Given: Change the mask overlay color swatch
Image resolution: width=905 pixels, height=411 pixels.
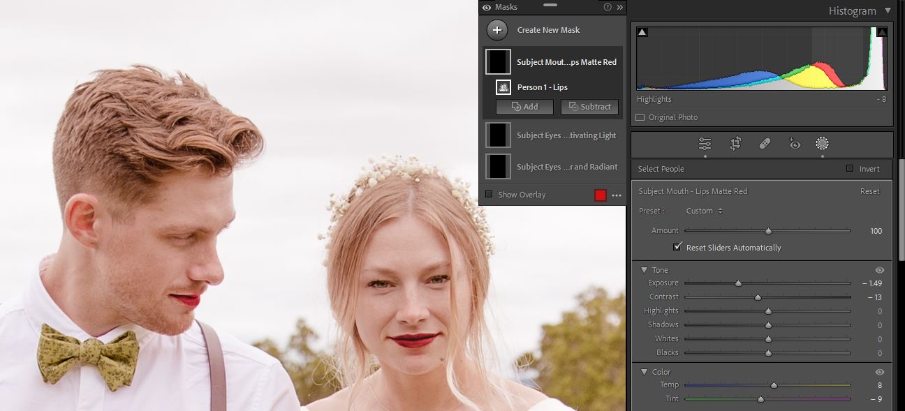Looking at the screenshot, I should point(601,195).
